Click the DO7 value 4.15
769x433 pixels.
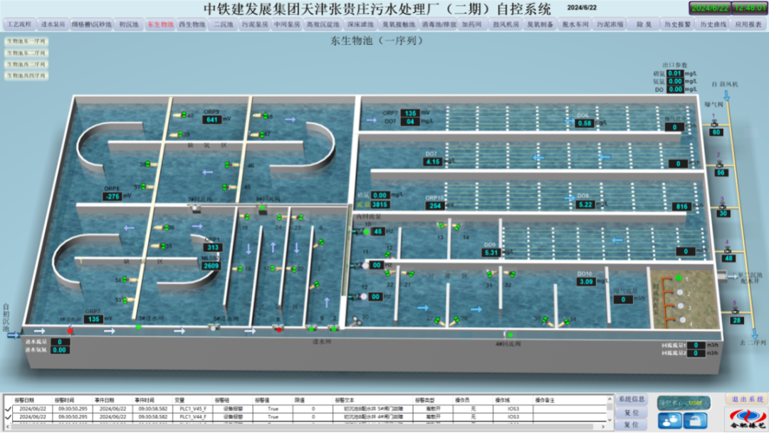click(433, 162)
